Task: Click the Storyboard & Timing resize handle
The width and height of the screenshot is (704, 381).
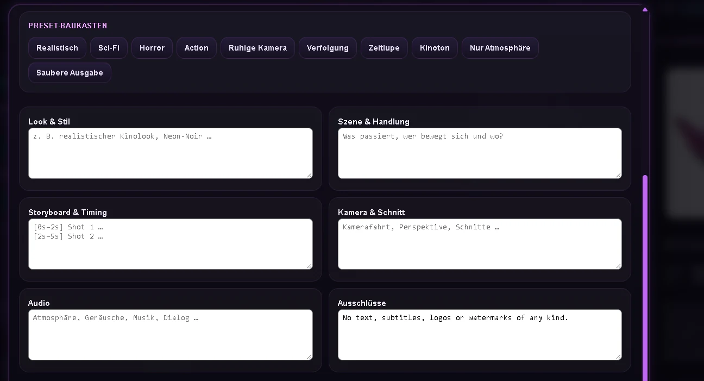Action: pos(310,266)
